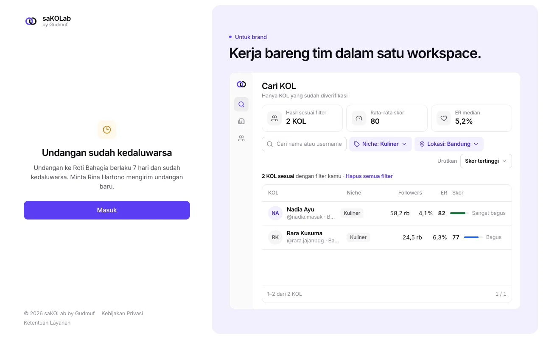The image size is (543, 339).
Task: Click the magnifier icon in the search box
Action: click(270, 144)
